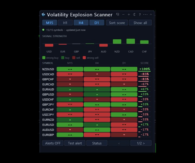Click the CAD green signal strength bar
Screen dimensions: 195x163
click(131, 41)
